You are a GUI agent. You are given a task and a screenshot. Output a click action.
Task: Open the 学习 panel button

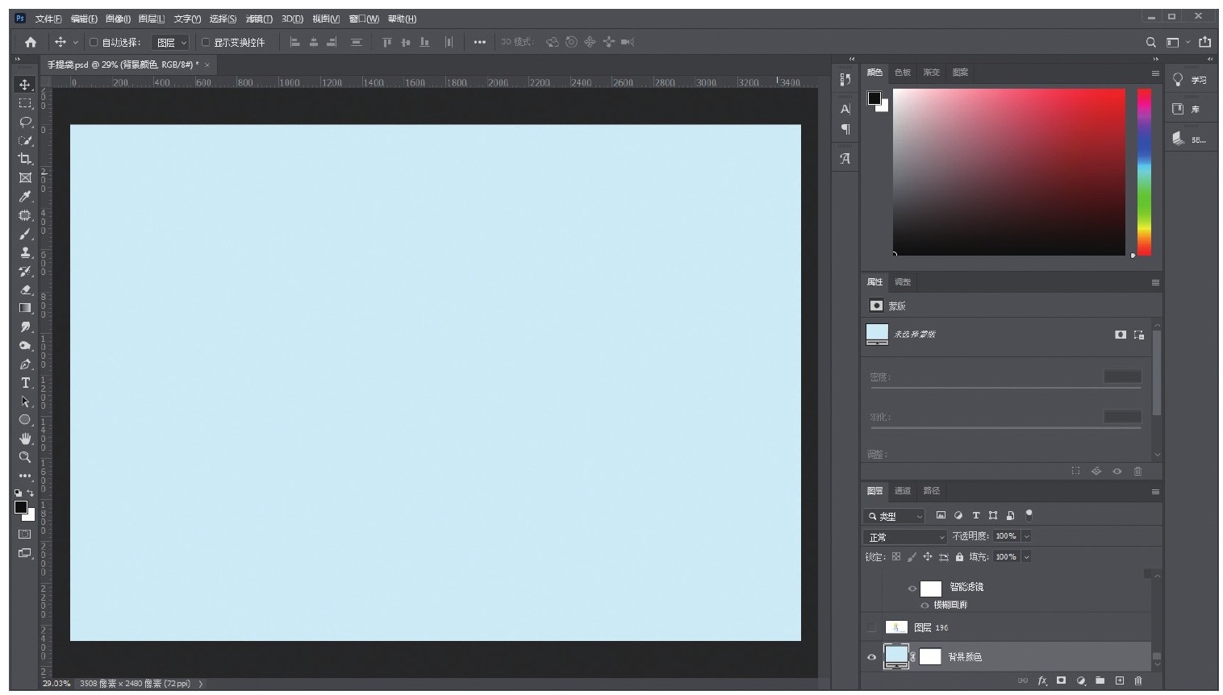point(1190,79)
